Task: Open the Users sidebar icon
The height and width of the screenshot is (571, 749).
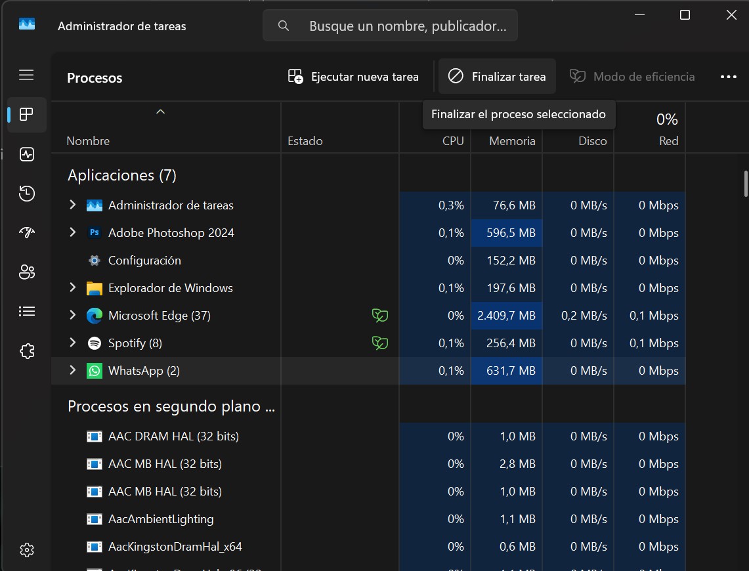Action: pyautogui.click(x=27, y=272)
